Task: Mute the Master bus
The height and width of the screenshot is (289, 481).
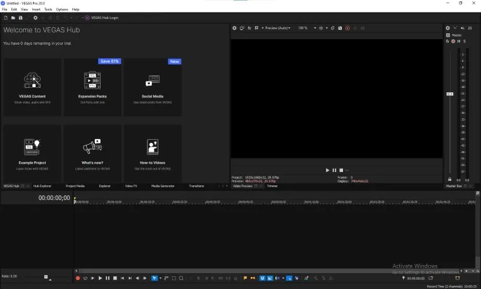Action: (459, 41)
